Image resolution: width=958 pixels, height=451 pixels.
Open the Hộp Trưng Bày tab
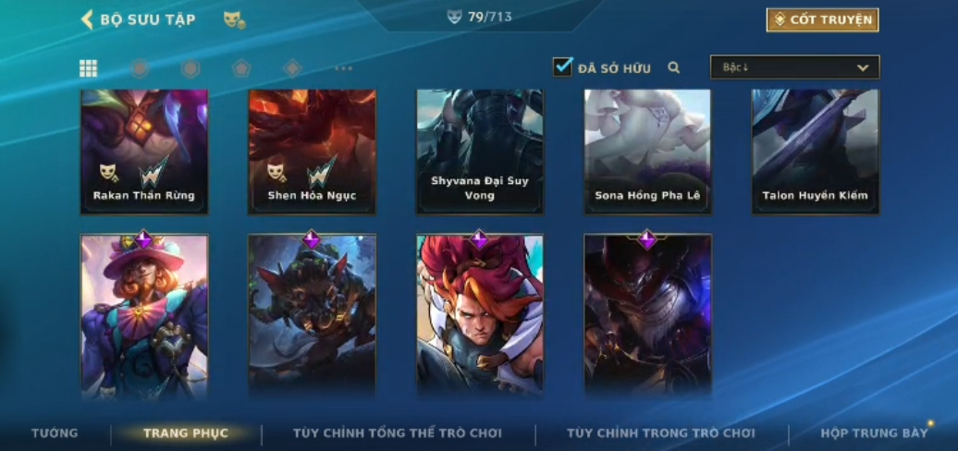(x=874, y=433)
